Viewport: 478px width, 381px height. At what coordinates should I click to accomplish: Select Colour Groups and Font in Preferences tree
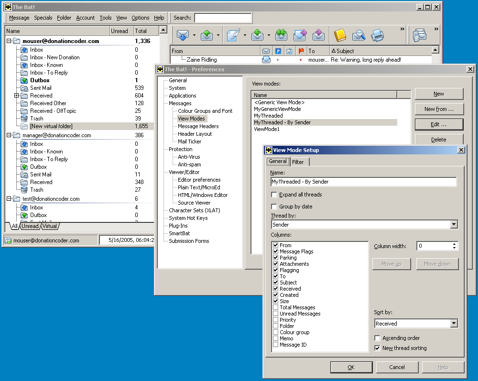pyautogui.click(x=205, y=111)
